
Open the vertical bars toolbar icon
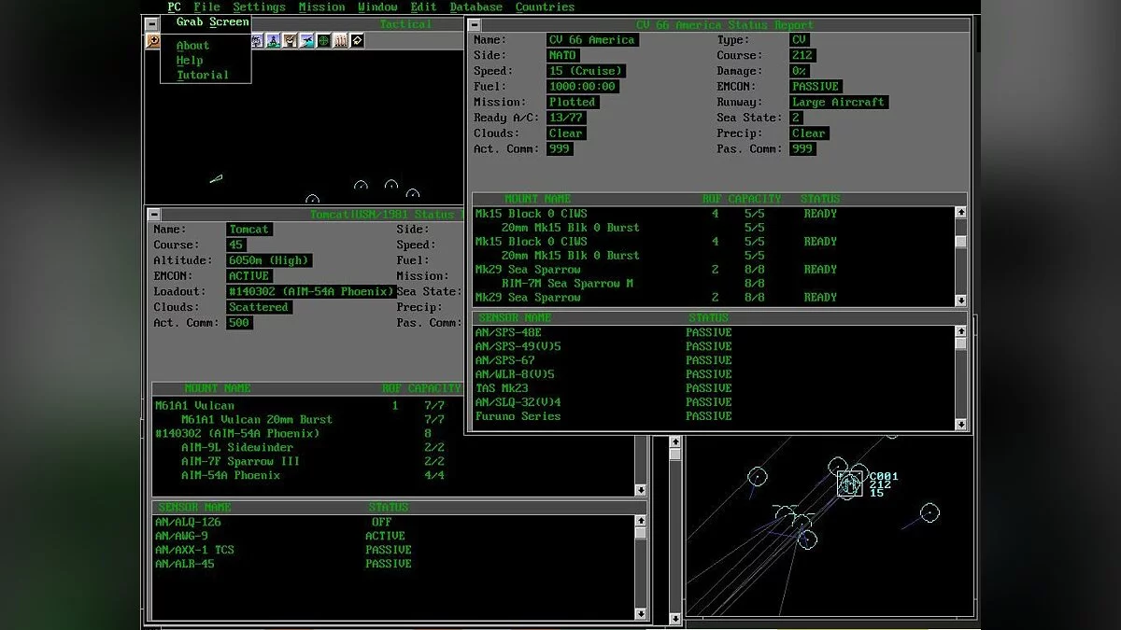(x=341, y=41)
